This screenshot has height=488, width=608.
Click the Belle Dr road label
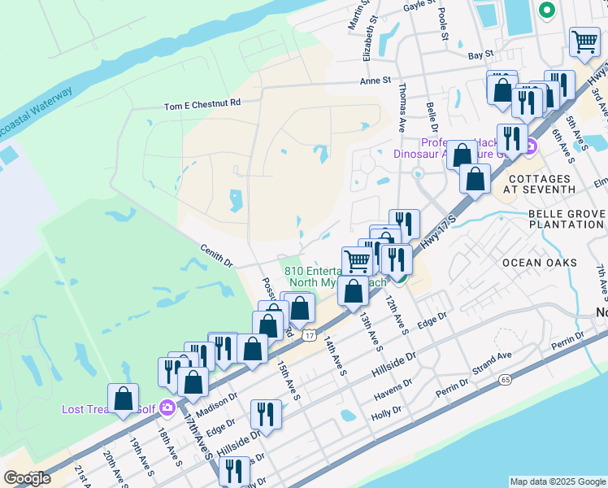[x=432, y=117]
